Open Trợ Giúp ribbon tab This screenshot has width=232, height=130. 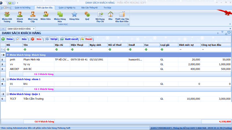[x=107, y=8]
